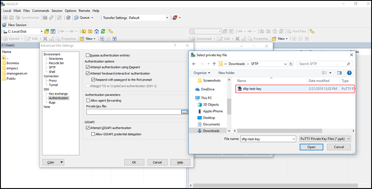Viewport: 372px width, 189px height.
Task: Refresh the SFTP folder in file dialog
Action: 291,64
